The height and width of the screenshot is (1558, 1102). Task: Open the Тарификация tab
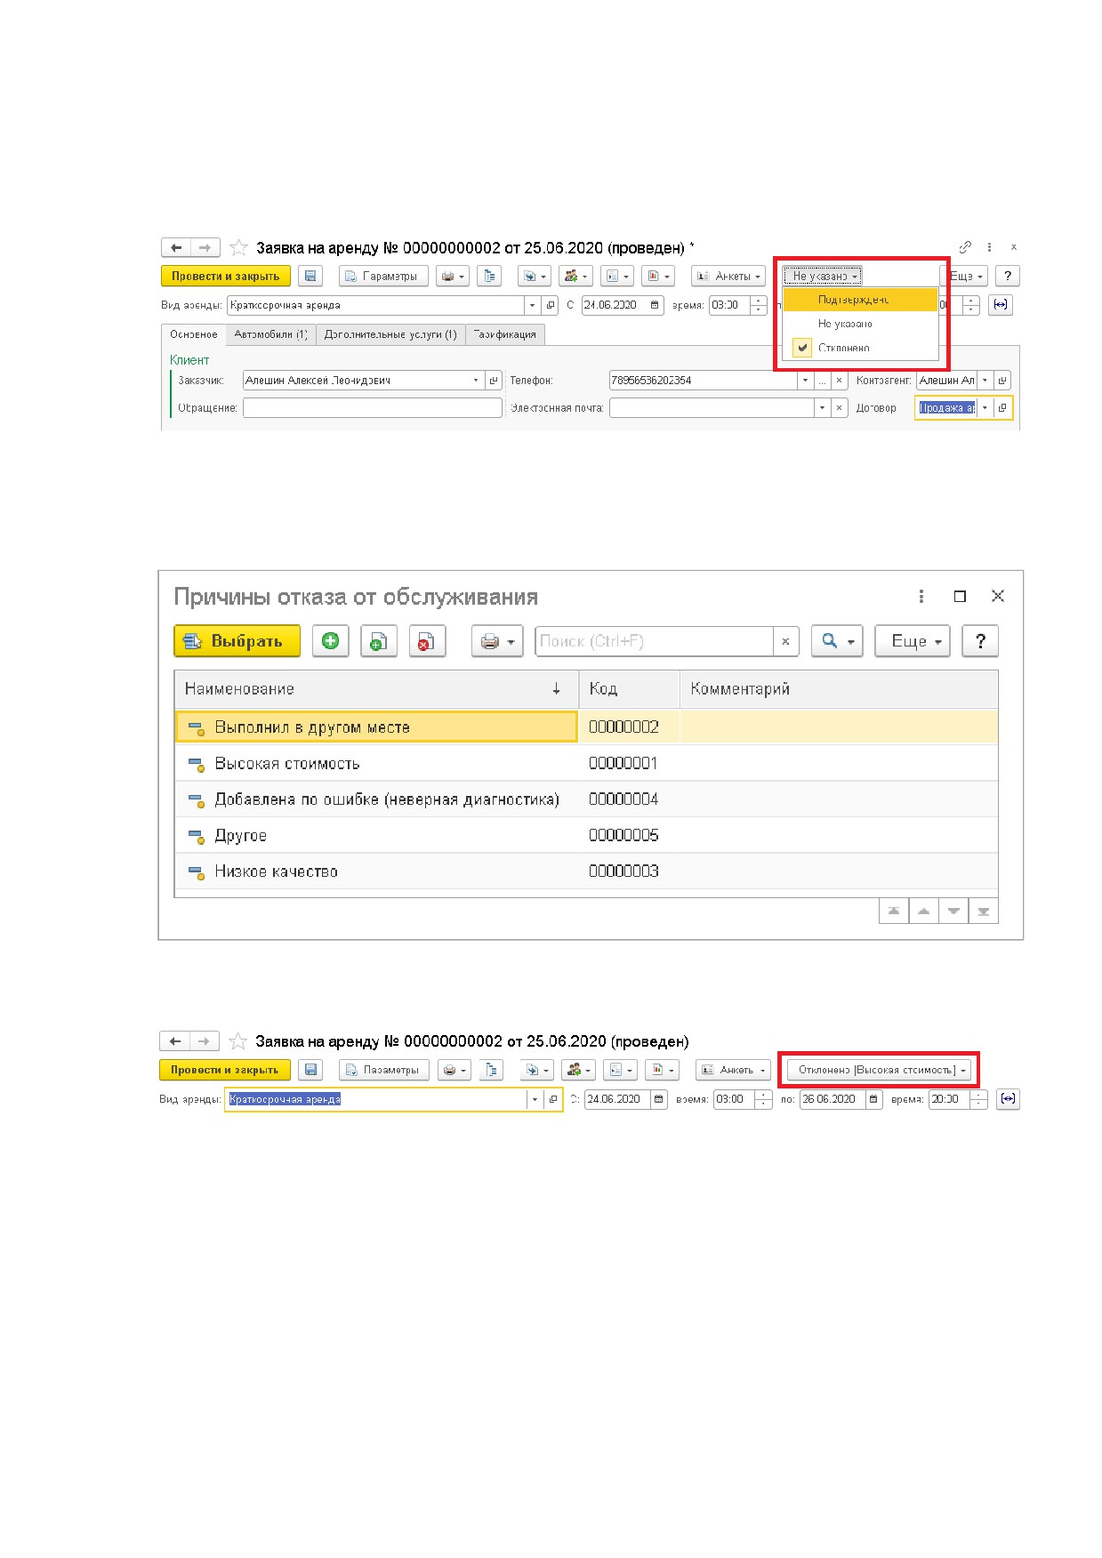(x=504, y=334)
